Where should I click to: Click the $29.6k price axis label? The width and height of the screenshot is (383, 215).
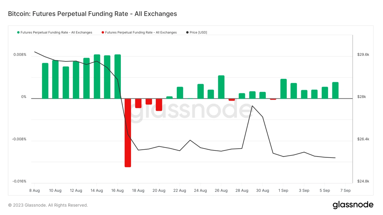coord(363,54)
